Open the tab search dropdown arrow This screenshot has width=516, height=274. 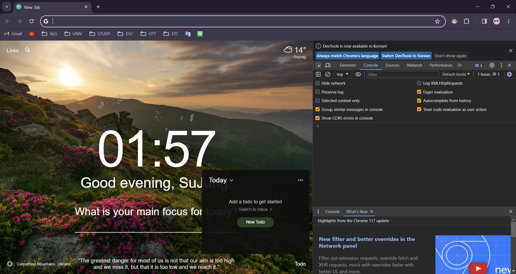click(7, 7)
